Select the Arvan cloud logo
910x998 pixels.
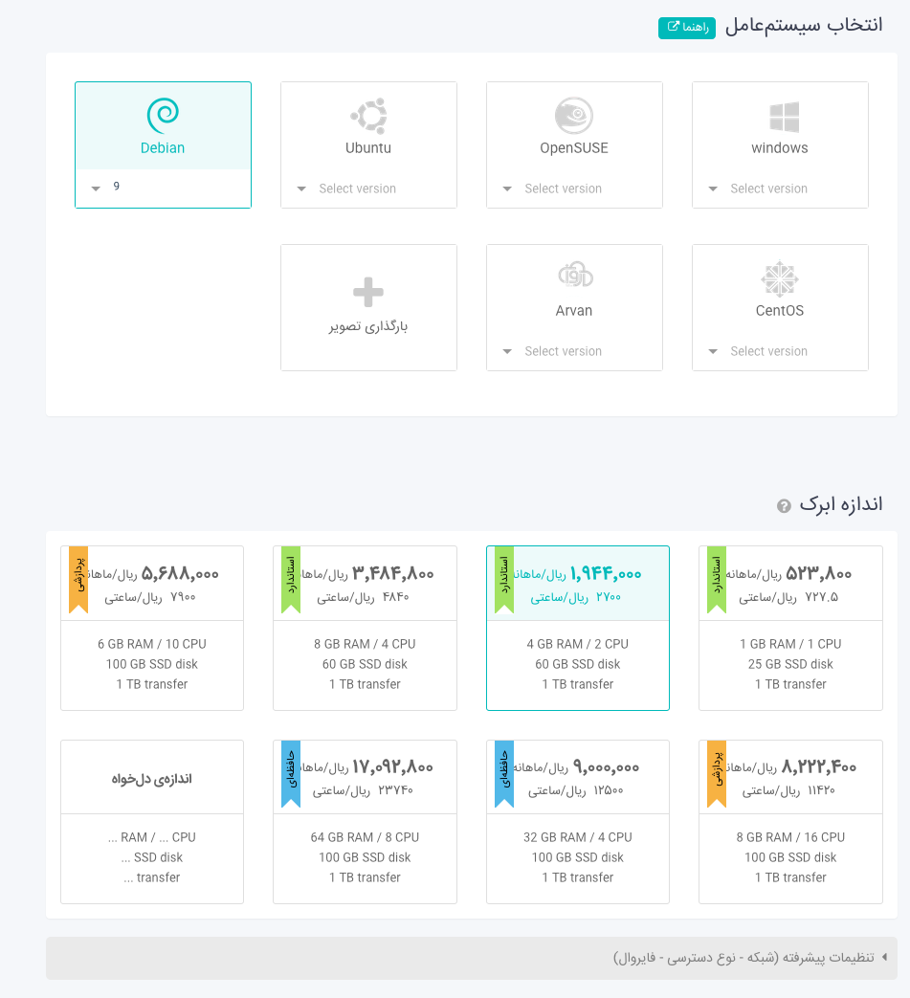[575, 275]
